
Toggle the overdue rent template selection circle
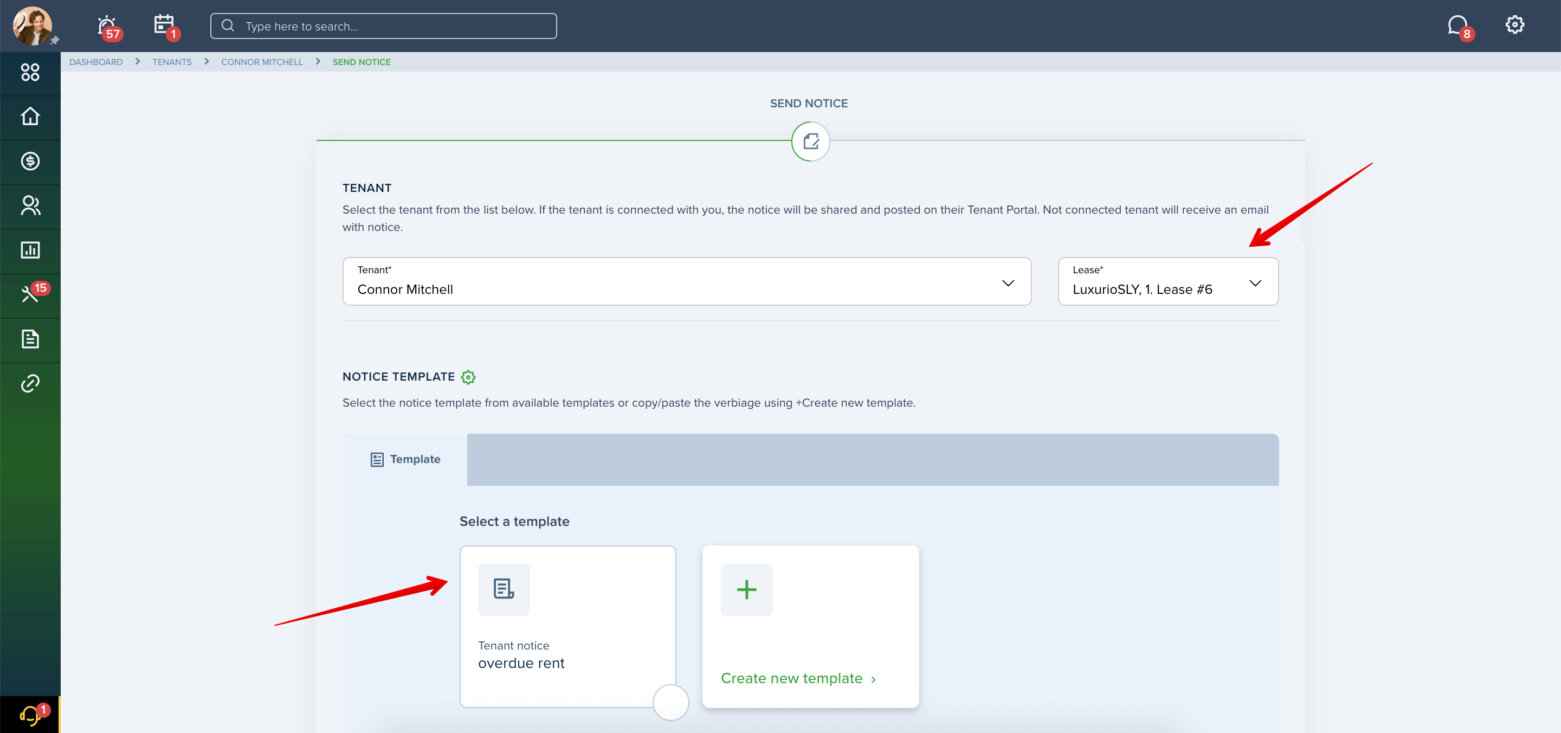[671, 703]
